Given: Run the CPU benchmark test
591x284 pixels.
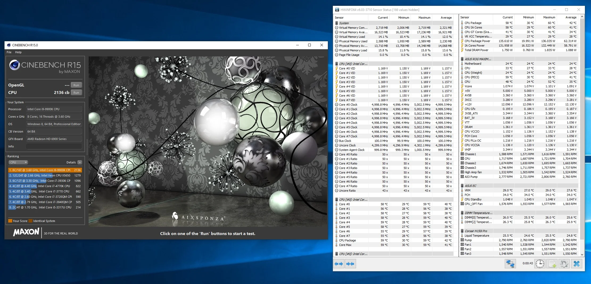Looking at the screenshot, I should [x=76, y=93].
